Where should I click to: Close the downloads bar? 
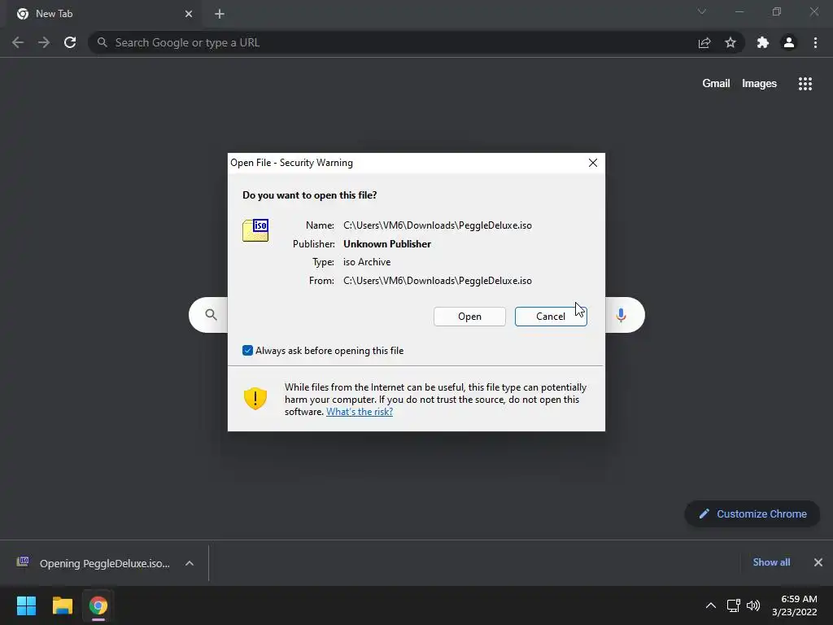[x=818, y=562]
